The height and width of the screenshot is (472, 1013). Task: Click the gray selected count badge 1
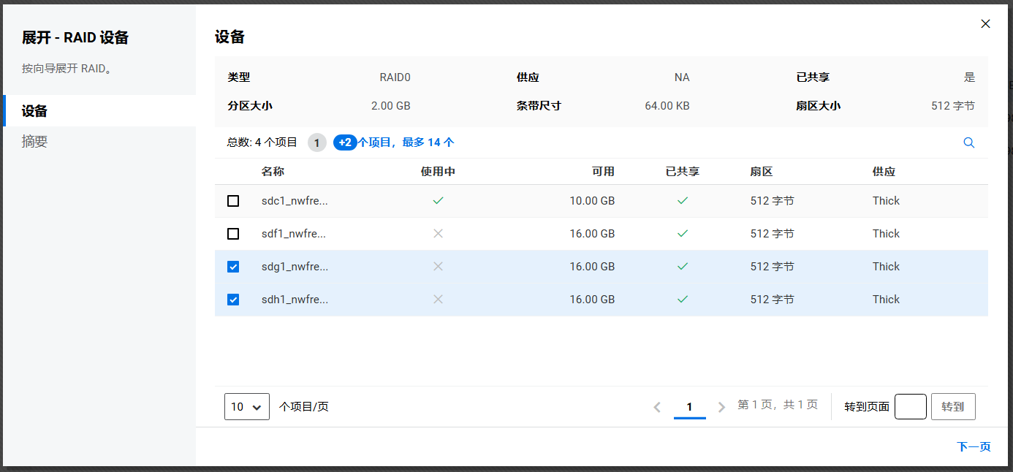pos(316,142)
